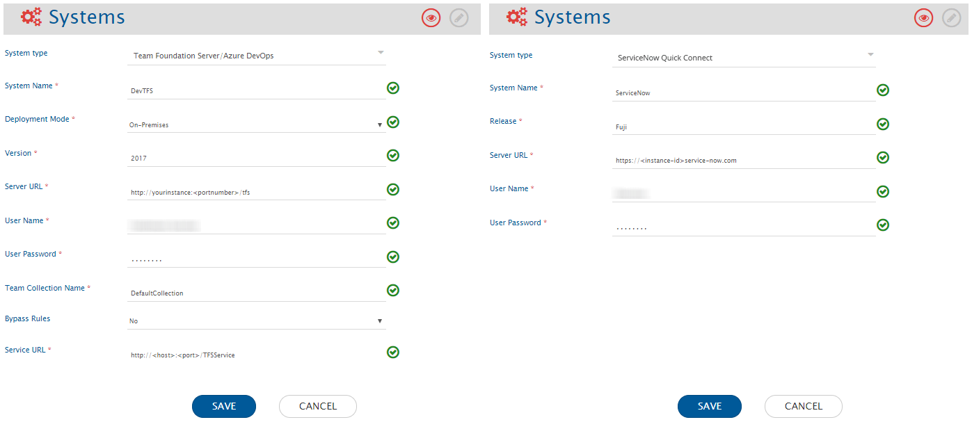Click the DefaultCollection Team Collection Name field

[x=256, y=293]
